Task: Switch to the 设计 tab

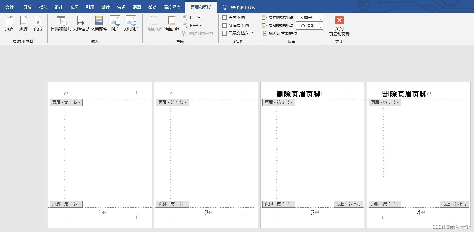Action: (x=59, y=7)
